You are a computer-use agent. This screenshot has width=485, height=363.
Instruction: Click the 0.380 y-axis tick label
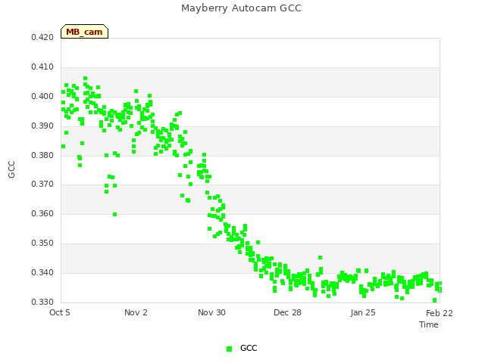coord(42,155)
